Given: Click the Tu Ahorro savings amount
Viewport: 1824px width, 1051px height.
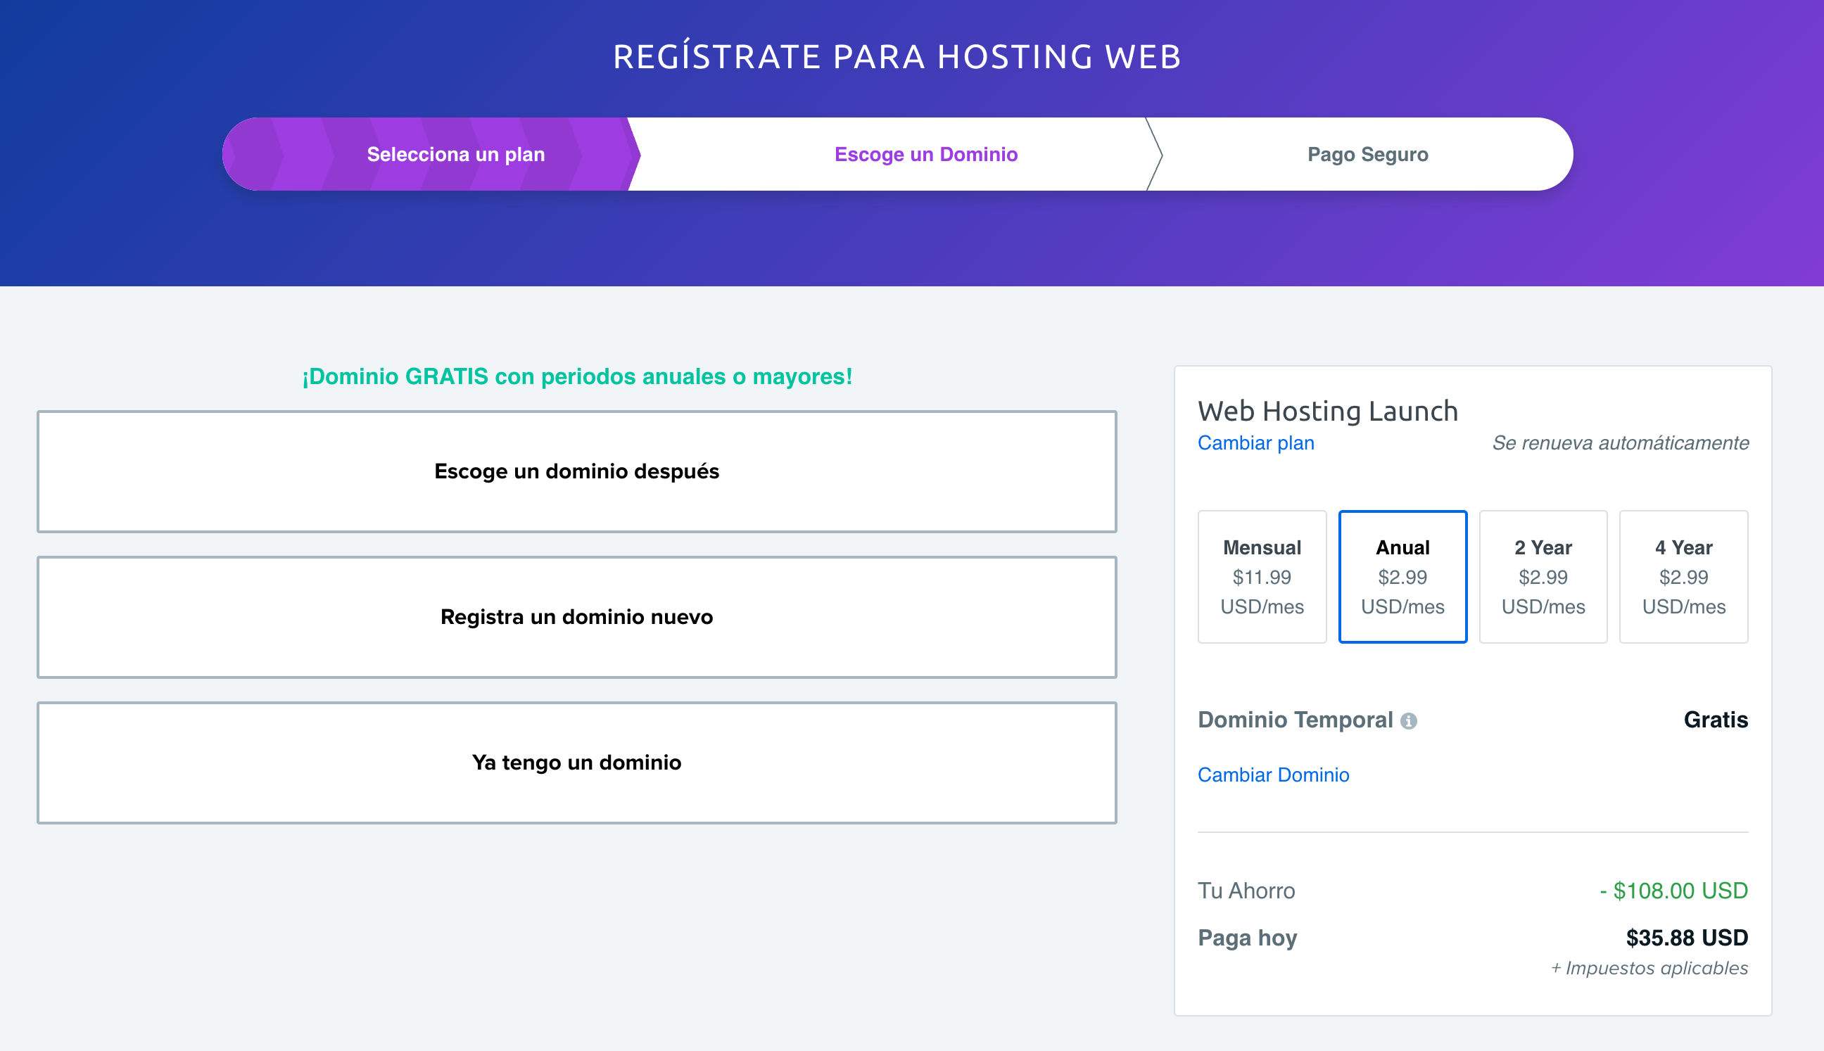Looking at the screenshot, I should coord(1677,891).
